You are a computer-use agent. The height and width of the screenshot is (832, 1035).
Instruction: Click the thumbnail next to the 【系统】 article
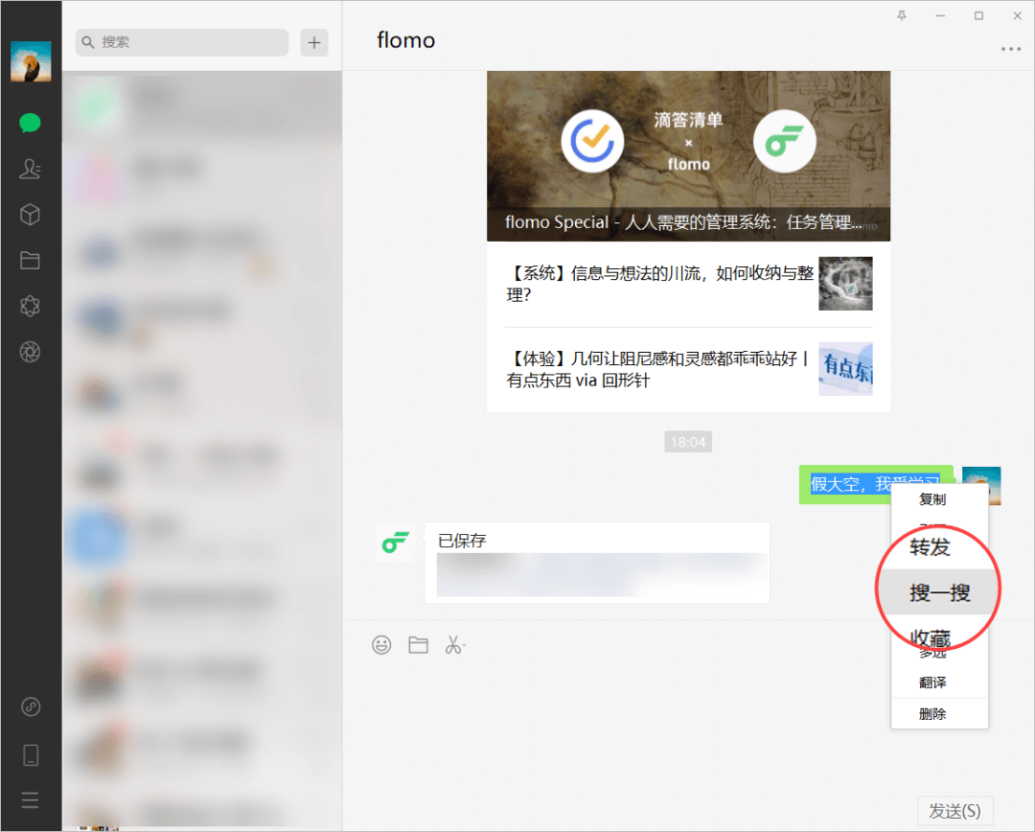click(x=845, y=284)
